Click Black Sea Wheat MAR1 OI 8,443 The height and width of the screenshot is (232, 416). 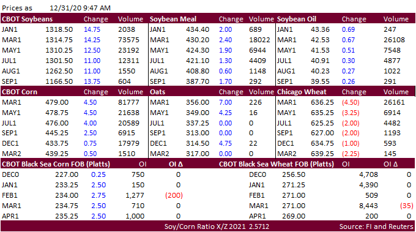368,206
